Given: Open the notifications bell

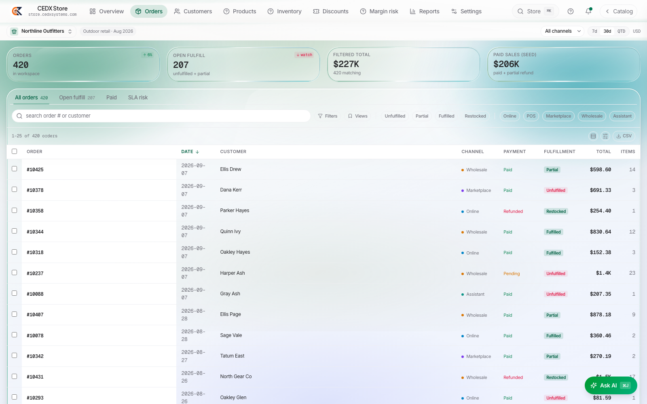Looking at the screenshot, I should [x=588, y=11].
